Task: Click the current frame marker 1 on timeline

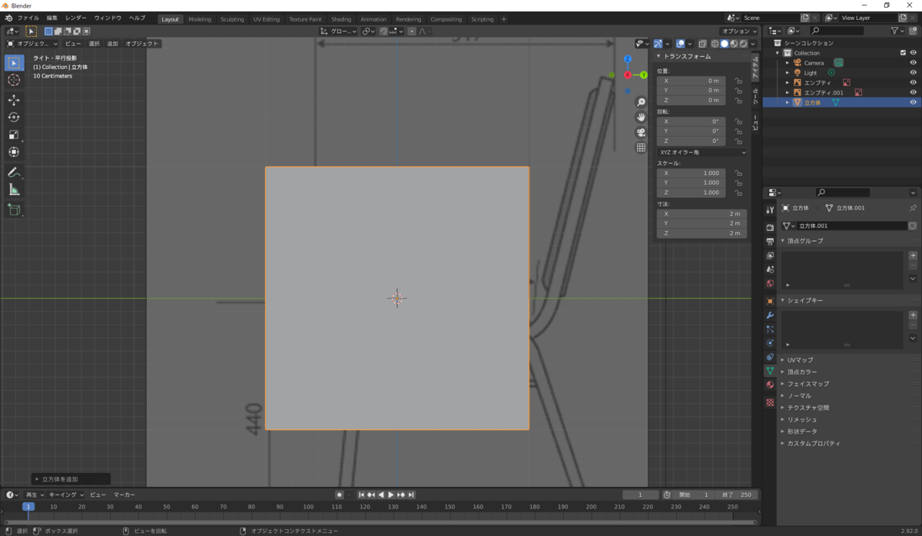Action: coord(28,507)
